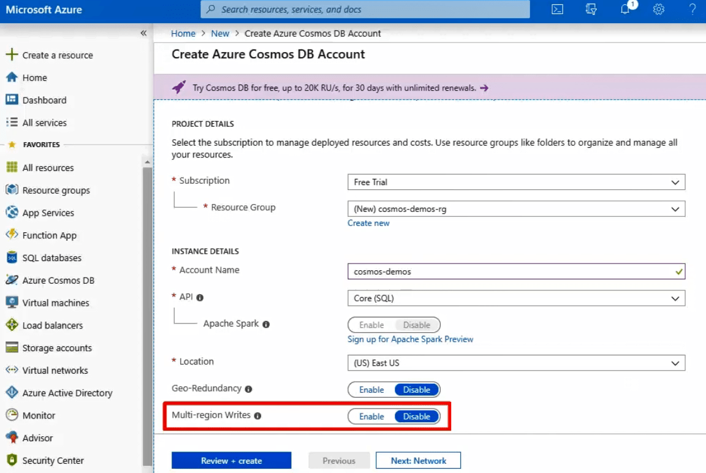
Task: Click the Create new resource group link
Action: click(x=368, y=223)
